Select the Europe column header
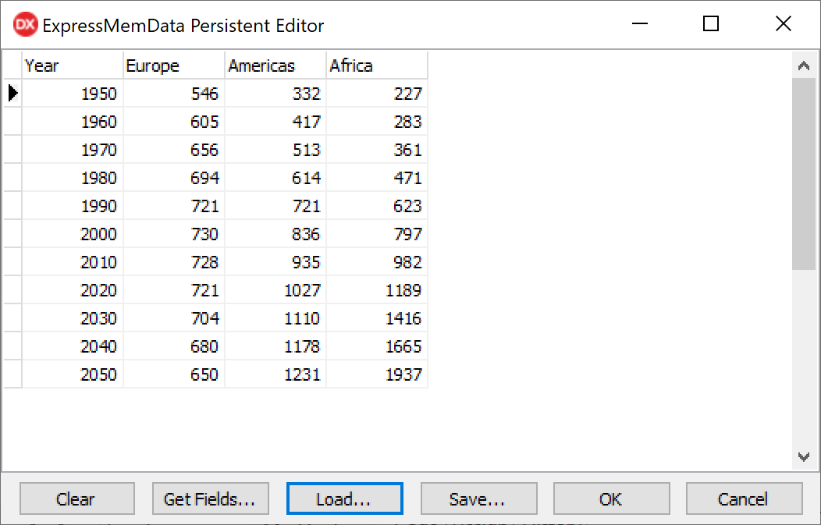The image size is (821, 525). pyautogui.click(x=174, y=66)
